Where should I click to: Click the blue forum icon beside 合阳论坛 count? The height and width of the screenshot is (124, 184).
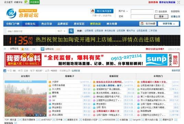coord(43,49)
